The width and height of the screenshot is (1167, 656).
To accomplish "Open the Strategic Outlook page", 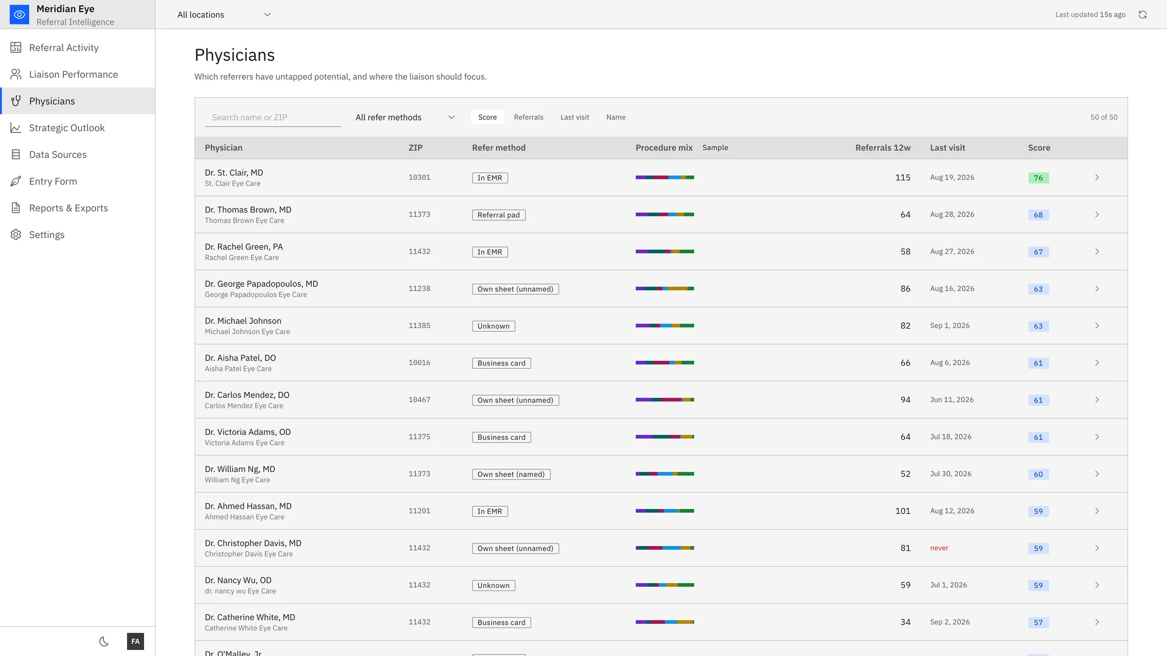I will (x=78, y=128).
